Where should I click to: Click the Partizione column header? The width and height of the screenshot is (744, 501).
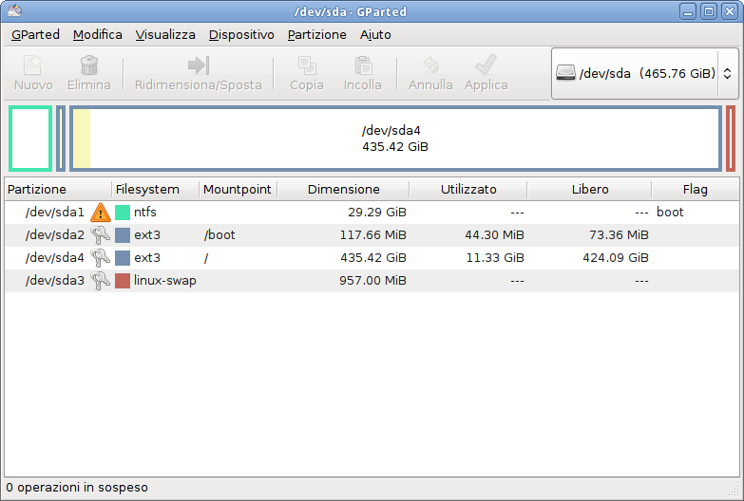coord(58,189)
